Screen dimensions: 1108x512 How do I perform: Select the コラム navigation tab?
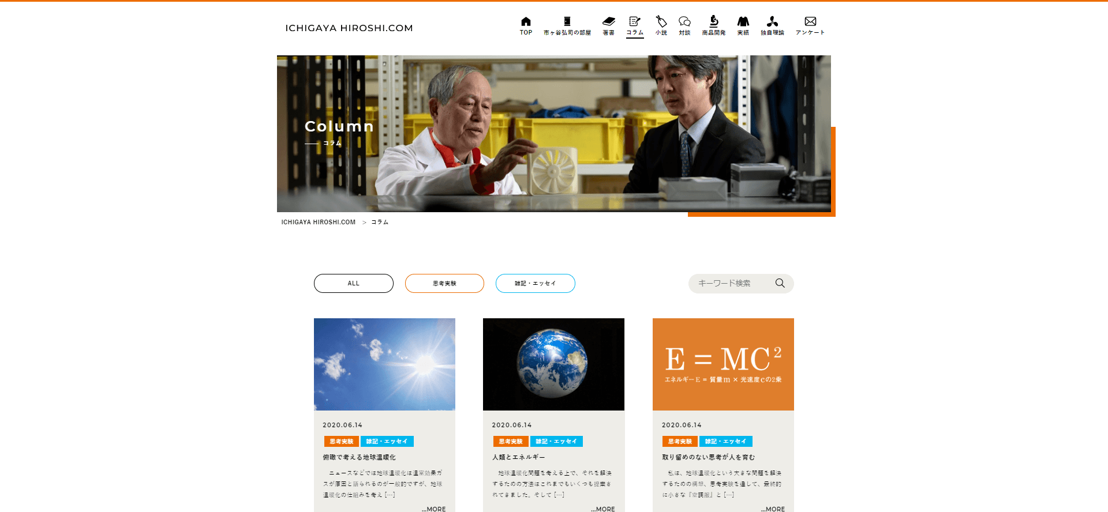point(635,26)
